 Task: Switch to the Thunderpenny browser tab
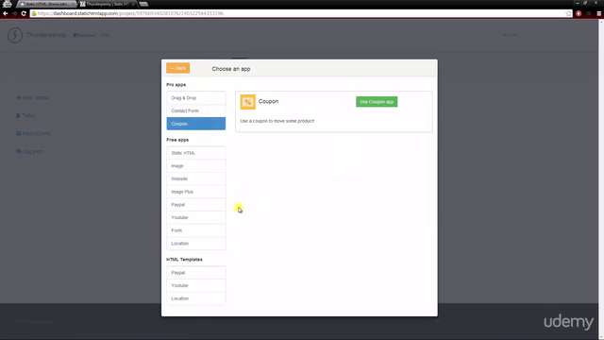coord(109,4)
